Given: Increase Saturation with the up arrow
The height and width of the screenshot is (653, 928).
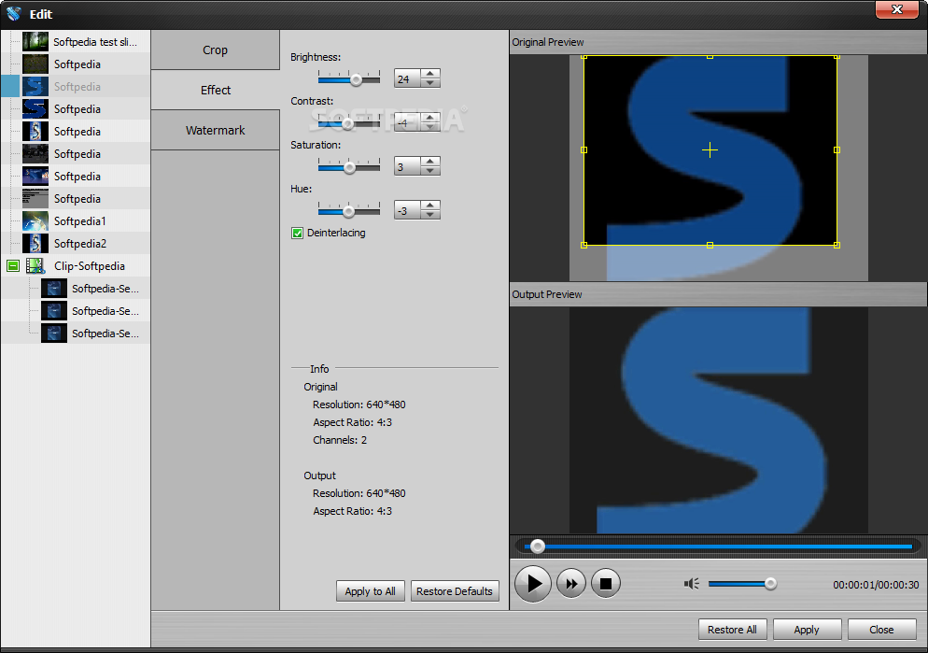Looking at the screenshot, I should (430, 161).
